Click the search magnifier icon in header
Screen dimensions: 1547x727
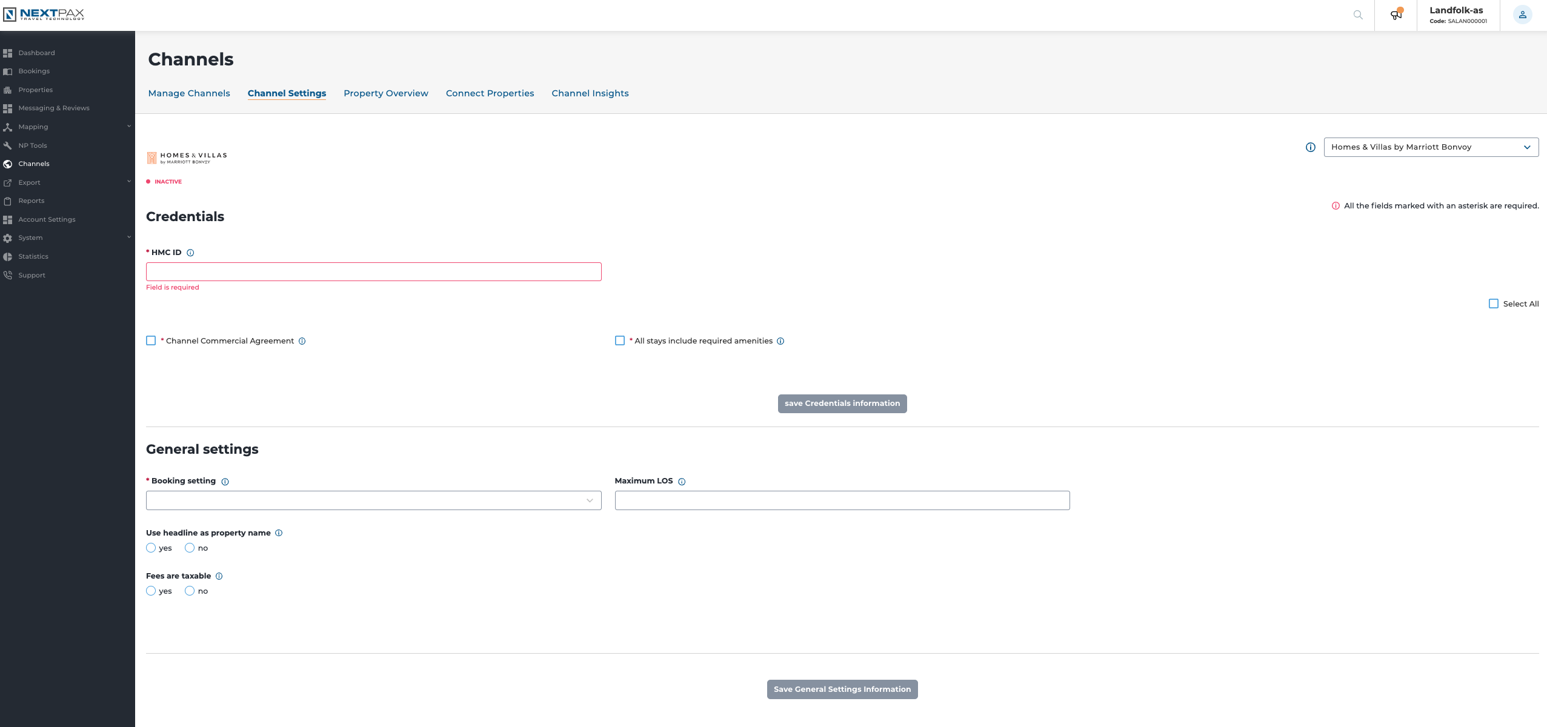[1358, 15]
